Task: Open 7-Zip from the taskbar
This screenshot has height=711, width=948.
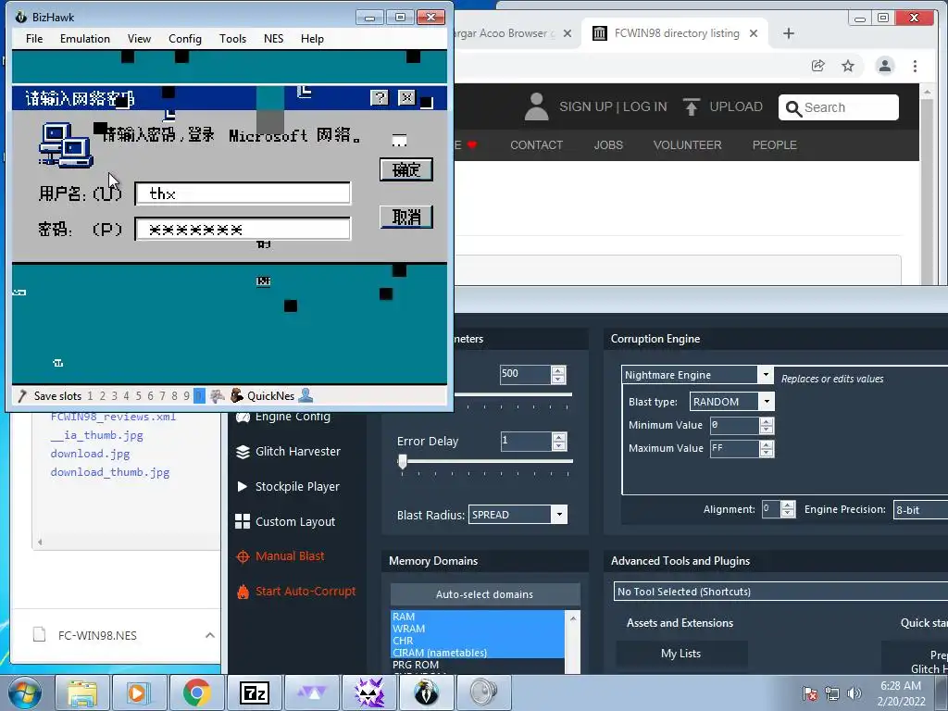Action: 254,692
